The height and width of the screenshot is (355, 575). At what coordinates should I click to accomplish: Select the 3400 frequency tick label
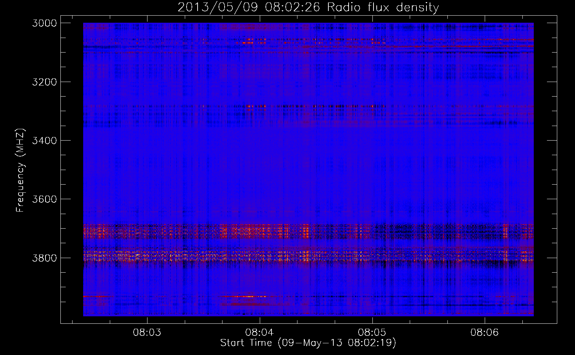coord(44,141)
